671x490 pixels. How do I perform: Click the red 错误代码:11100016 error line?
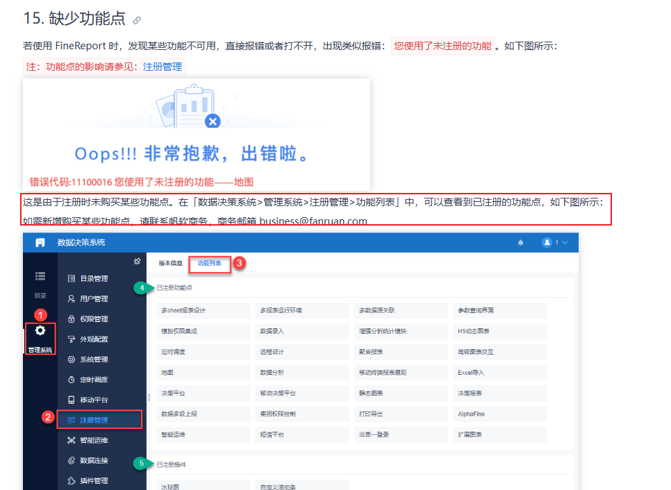(142, 182)
